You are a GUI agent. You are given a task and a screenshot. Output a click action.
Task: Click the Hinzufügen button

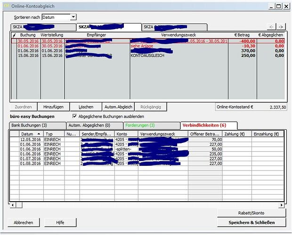click(53, 107)
